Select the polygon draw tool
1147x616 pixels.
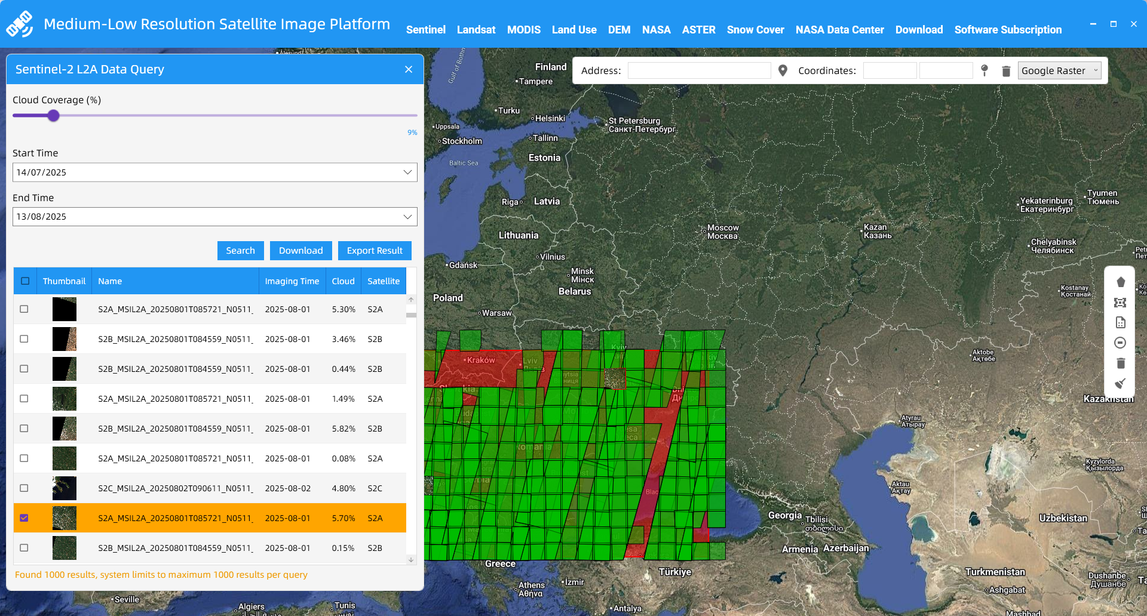pos(1120,282)
